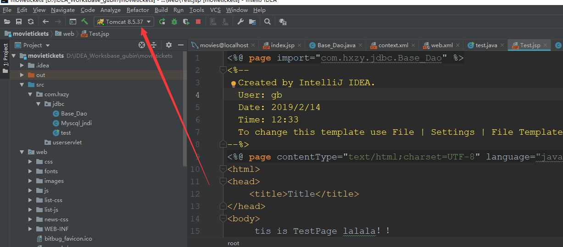Open the Help menu
The image size is (563, 247).
259,10
